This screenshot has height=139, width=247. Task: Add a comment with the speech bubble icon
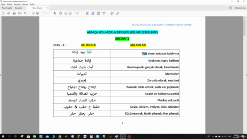click(112, 13)
